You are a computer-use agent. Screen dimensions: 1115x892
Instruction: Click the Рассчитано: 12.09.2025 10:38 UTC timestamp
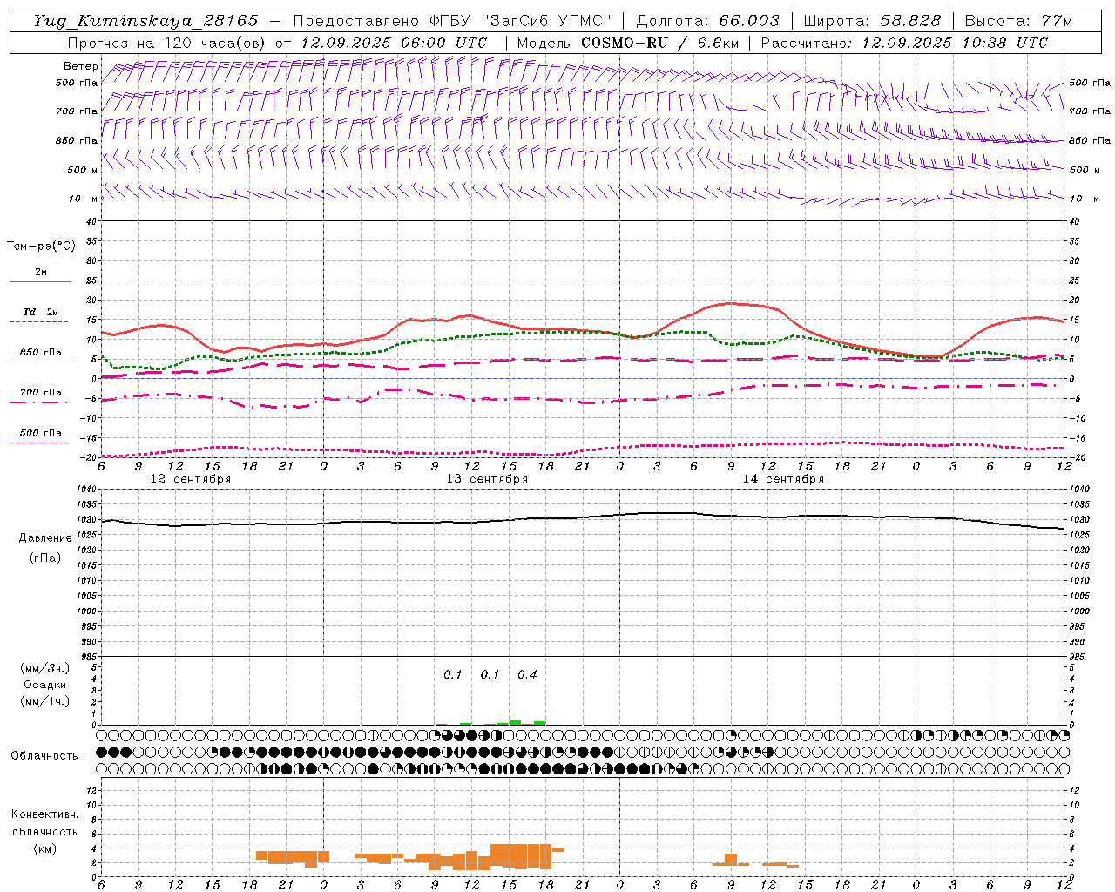click(x=904, y=43)
